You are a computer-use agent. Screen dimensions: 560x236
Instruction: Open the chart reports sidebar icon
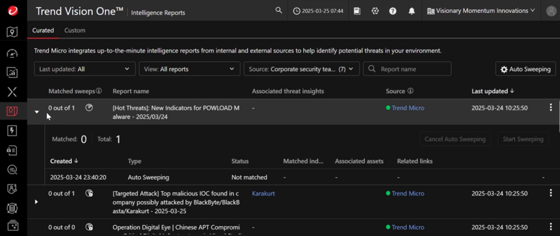point(12,72)
